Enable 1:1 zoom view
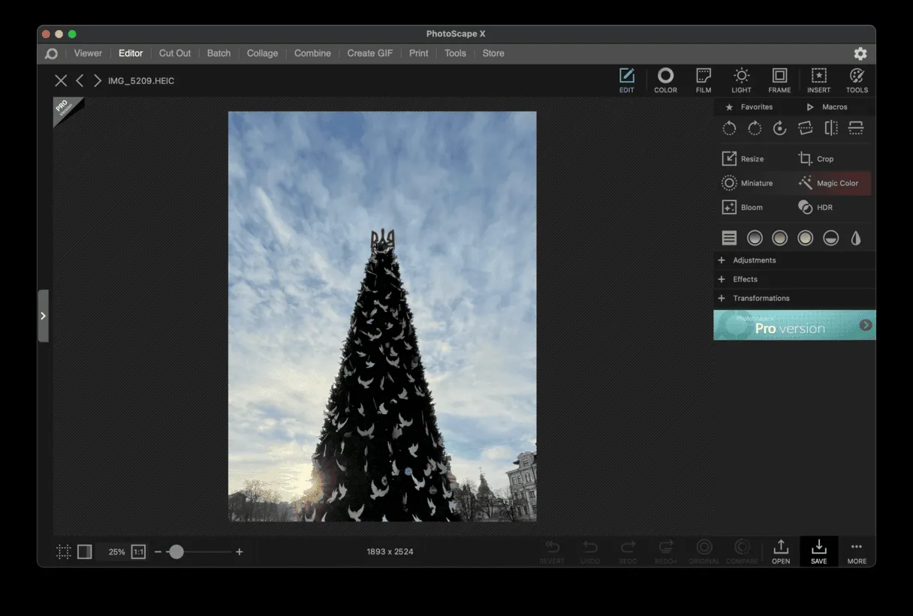The height and width of the screenshot is (616, 913). tap(138, 551)
